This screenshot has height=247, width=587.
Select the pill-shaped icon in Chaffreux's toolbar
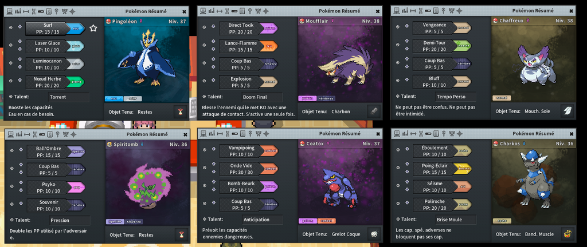tap(428, 11)
